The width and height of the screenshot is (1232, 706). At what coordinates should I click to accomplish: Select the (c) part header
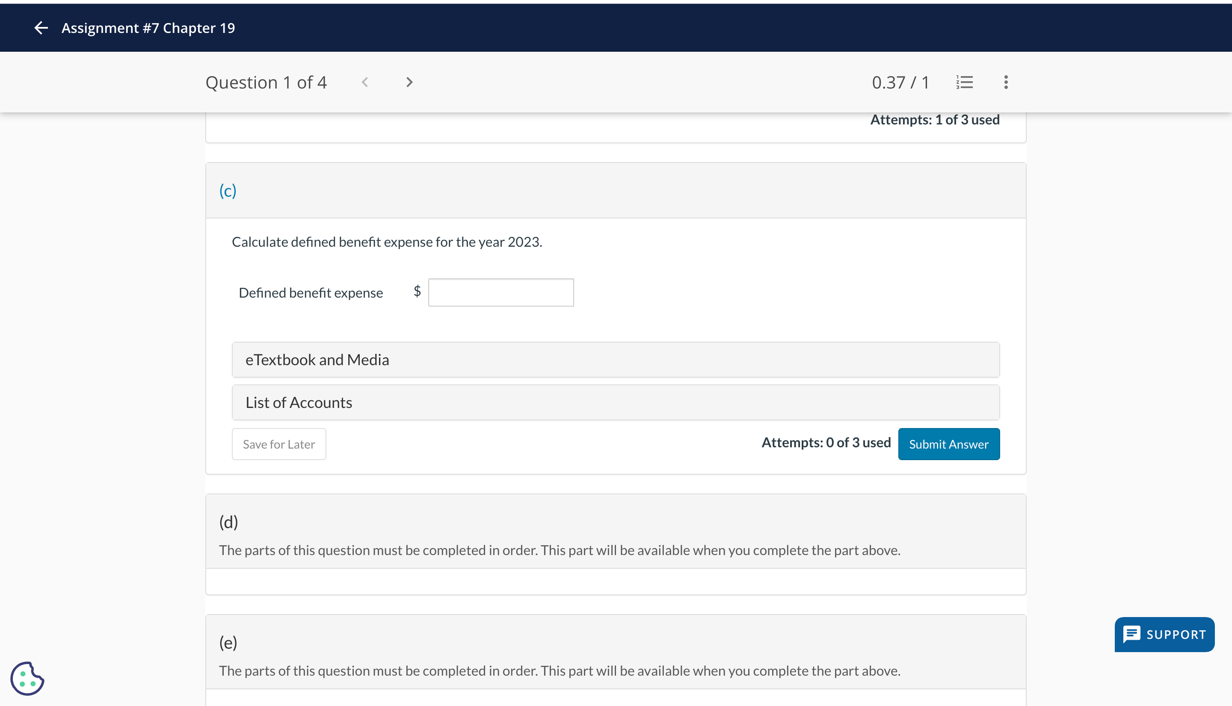(228, 191)
